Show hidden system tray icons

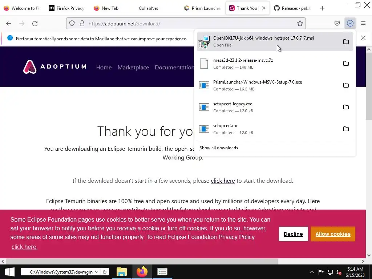click(x=311, y=272)
